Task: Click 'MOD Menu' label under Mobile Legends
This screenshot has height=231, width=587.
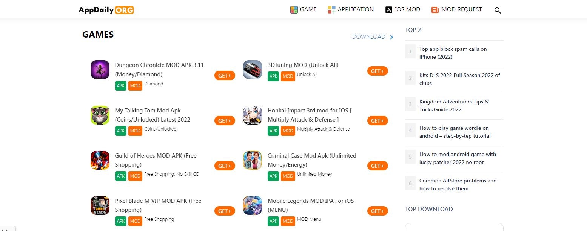Action: click(x=309, y=219)
